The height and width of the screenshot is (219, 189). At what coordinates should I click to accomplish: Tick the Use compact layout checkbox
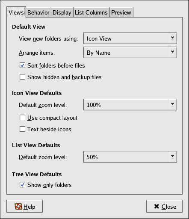pyautogui.click(x=22, y=118)
